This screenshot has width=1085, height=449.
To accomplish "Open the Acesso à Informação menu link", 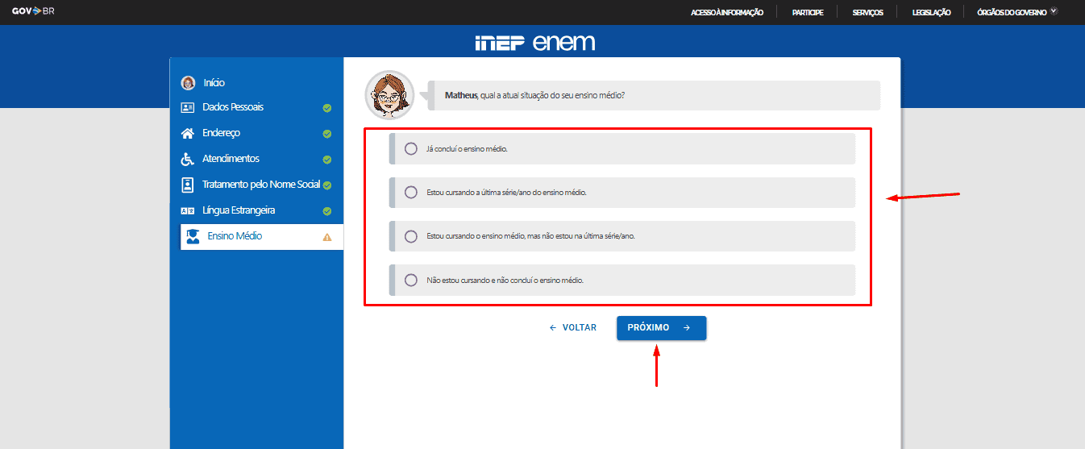I will [x=726, y=12].
